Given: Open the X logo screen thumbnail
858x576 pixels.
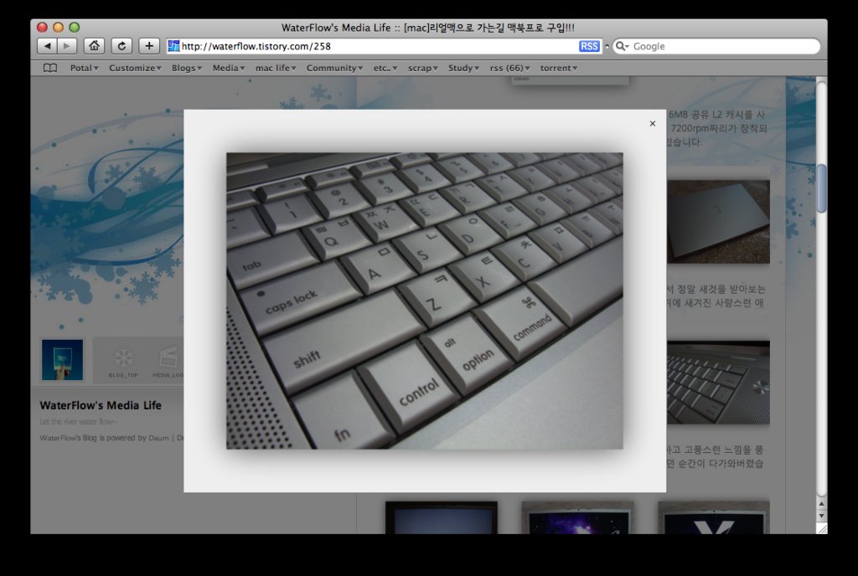Looking at the screenshot, I should click(714, 517).
